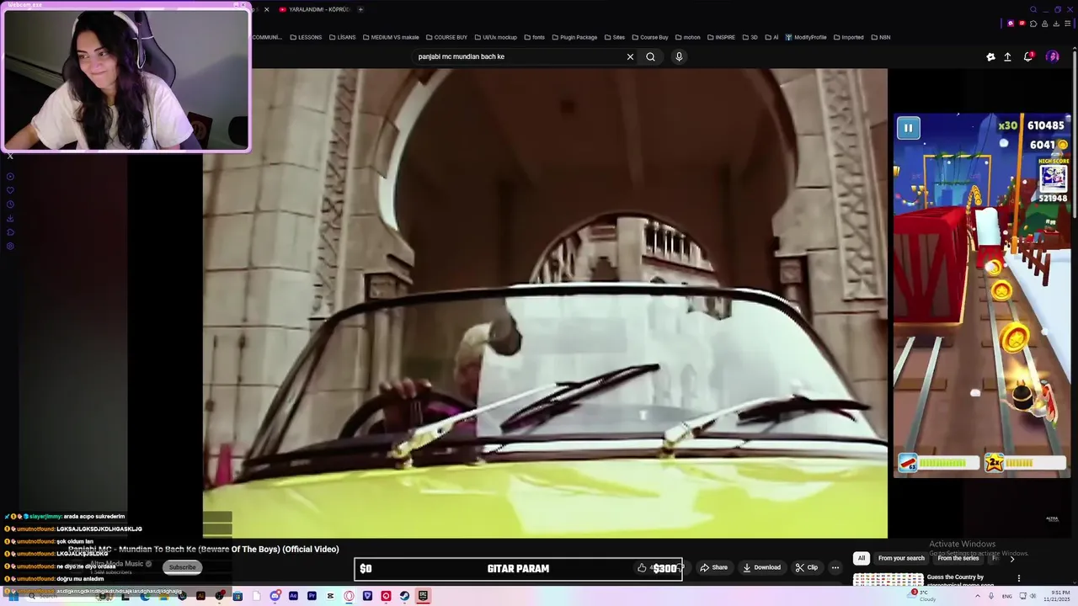Open CapCut in the taskbar

330,596
